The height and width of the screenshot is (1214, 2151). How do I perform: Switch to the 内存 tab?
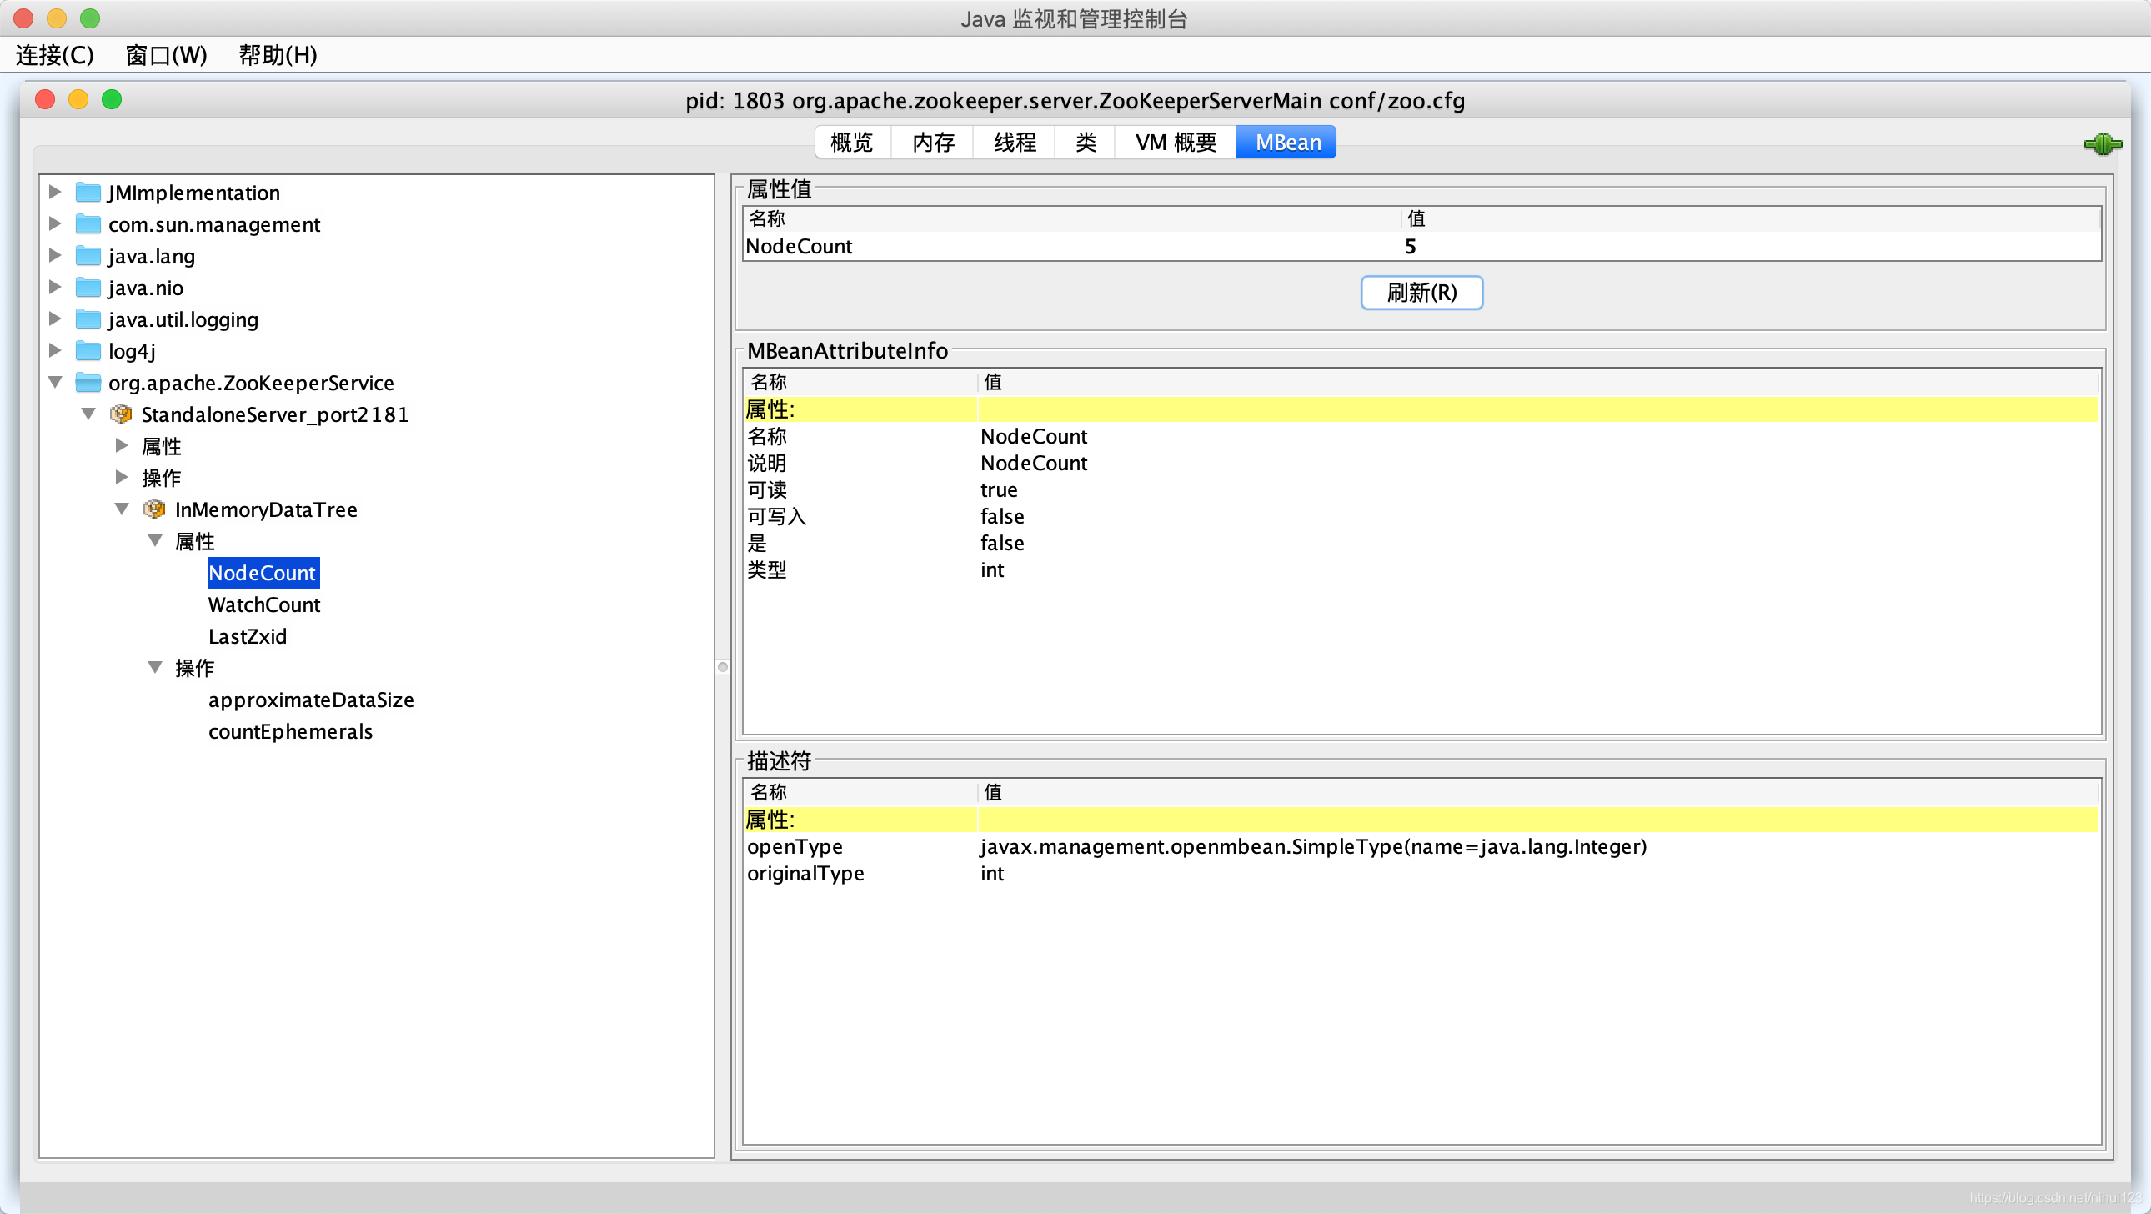coord(933,143)
